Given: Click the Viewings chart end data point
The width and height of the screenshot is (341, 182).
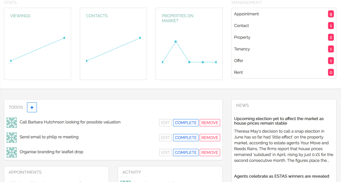Looking at the screenshot, I should [x=64, y=38].
